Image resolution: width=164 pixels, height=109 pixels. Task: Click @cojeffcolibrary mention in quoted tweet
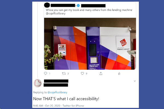(x=56, y=13)
